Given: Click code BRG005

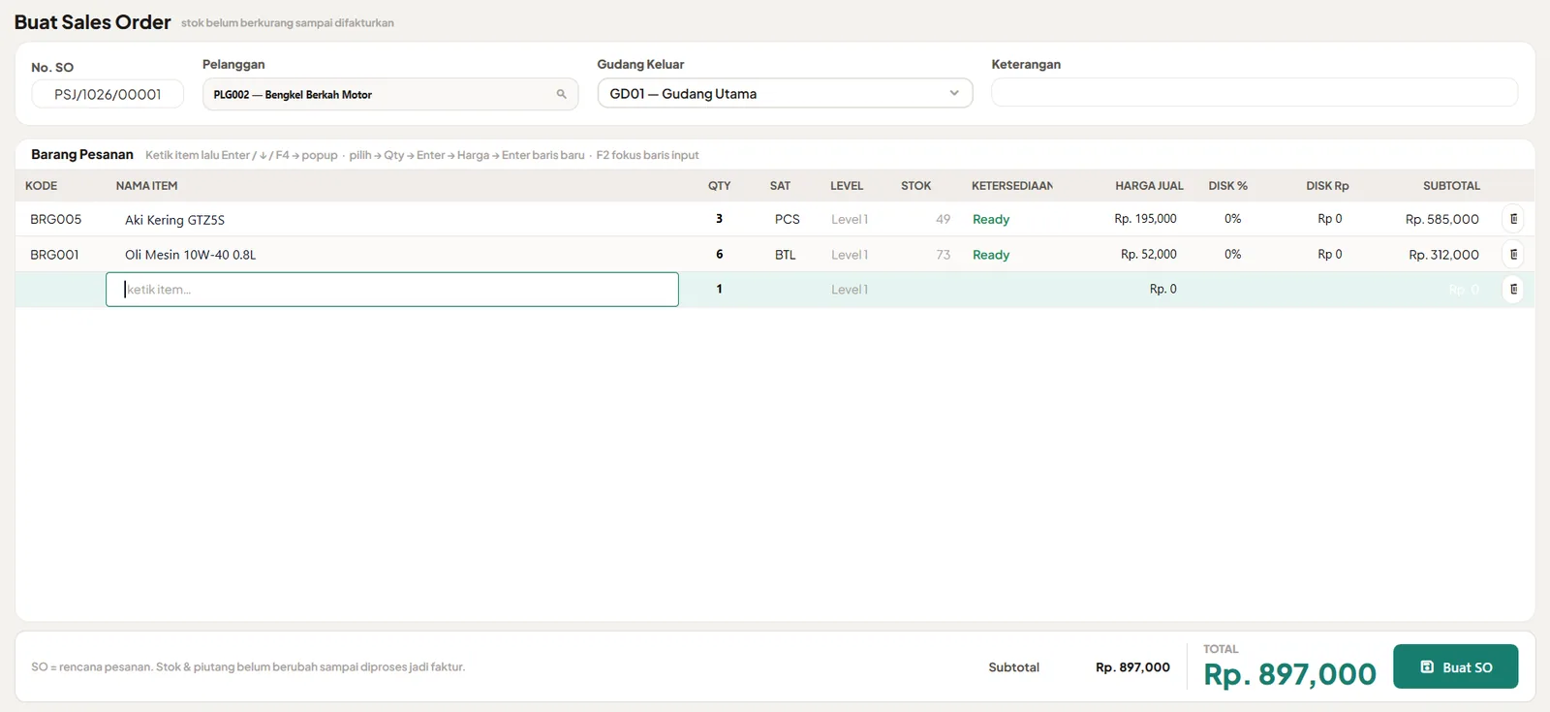Looking at the screenshot, I should coord(55,219).
